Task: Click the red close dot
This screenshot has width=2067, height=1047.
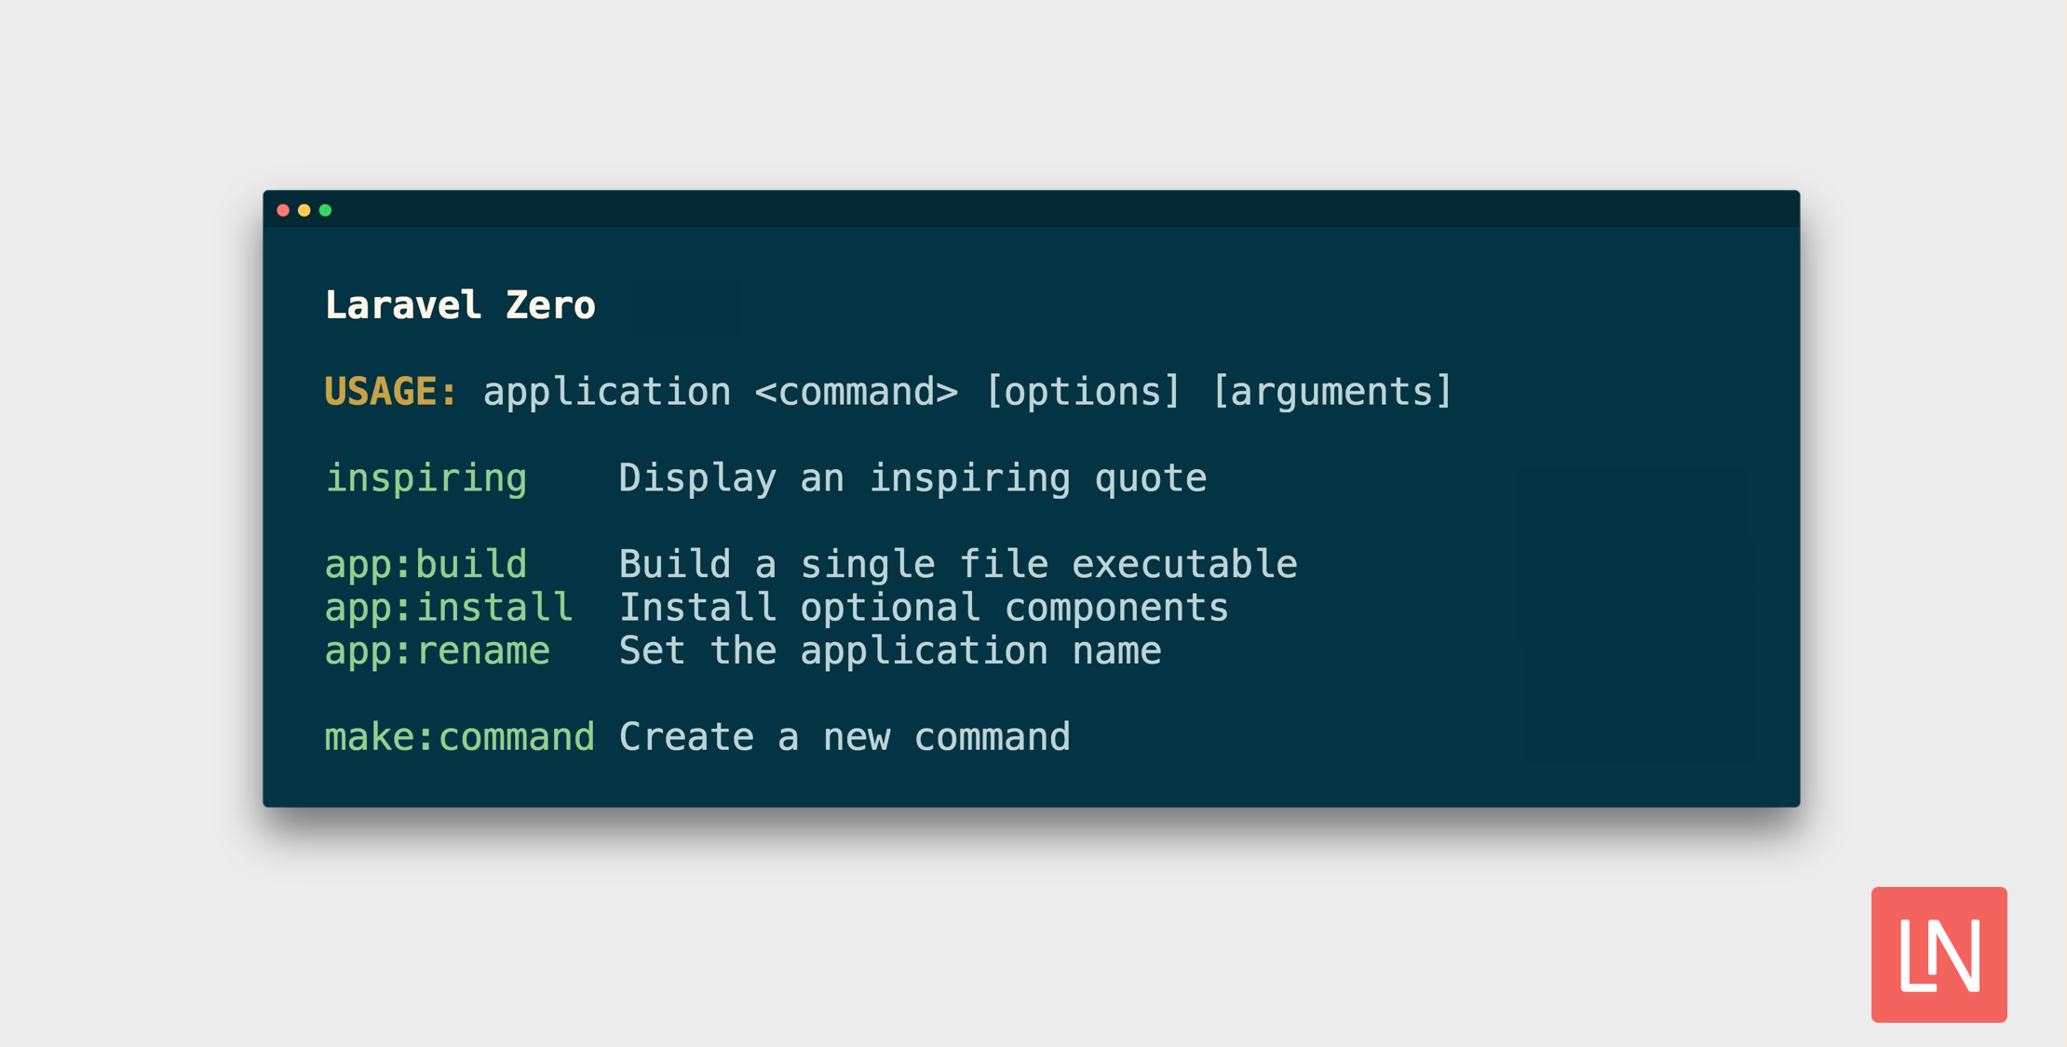Action: 283,210
